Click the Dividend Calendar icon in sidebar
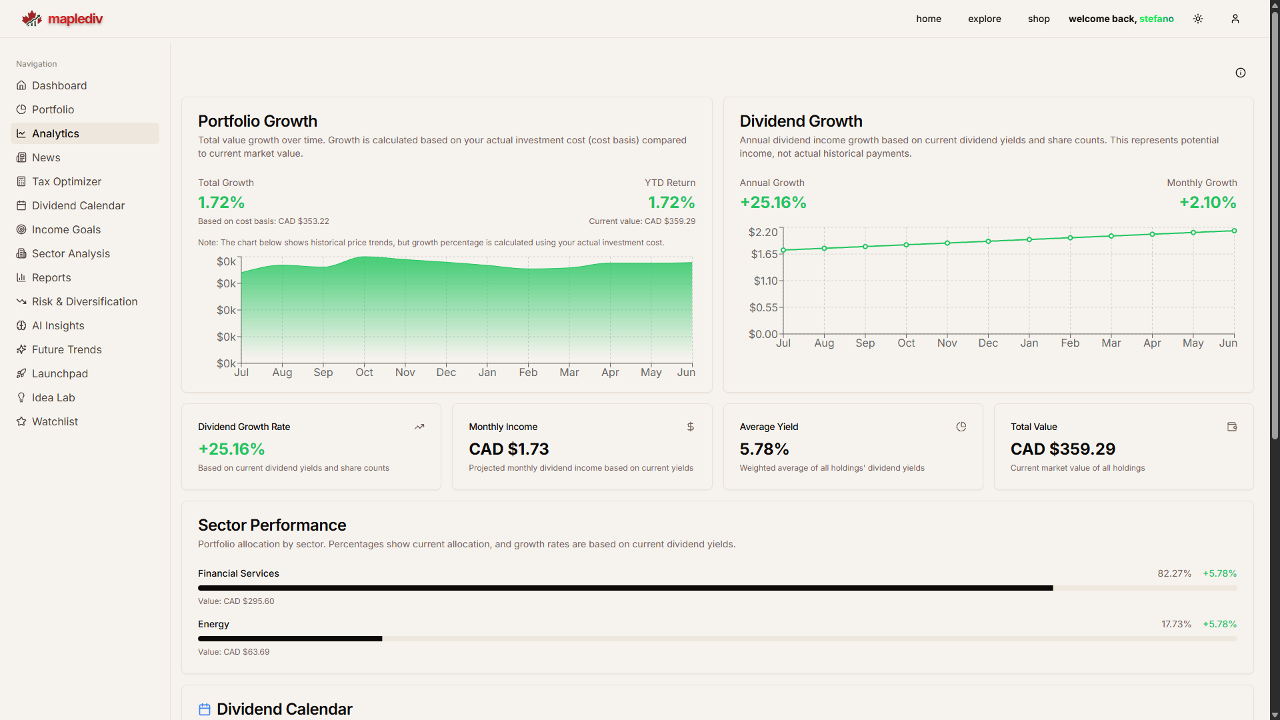 tap(21, 205)
